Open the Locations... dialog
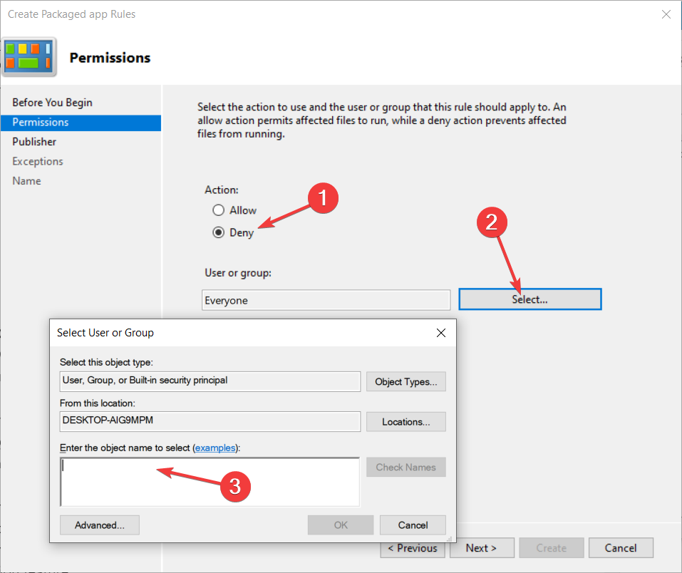The height and width of the screenshot is (573, 682). point(405,422)
